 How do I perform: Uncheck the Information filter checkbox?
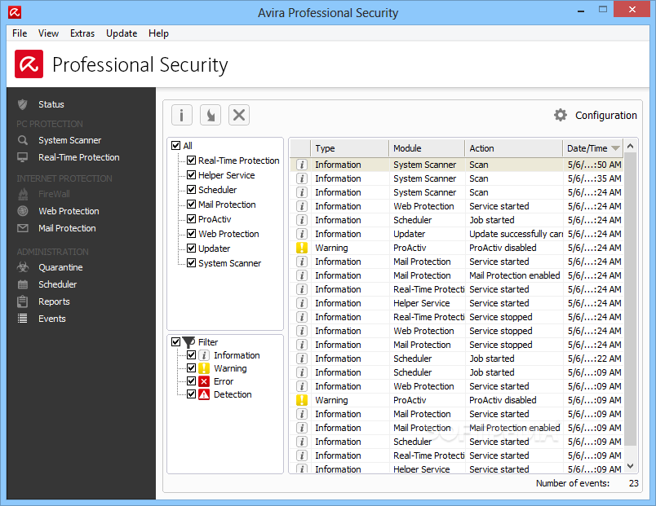[191, 355]
